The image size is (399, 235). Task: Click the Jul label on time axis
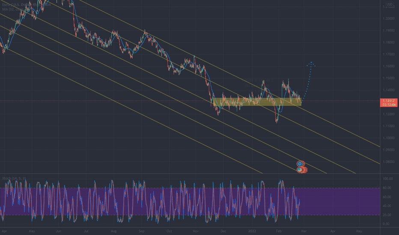pyautogui.click(x=86, y=232)
